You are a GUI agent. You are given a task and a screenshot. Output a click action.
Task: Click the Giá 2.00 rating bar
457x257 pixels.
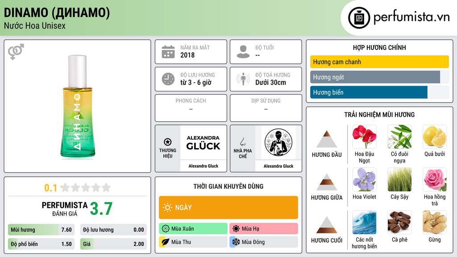[x=113, y=244]
